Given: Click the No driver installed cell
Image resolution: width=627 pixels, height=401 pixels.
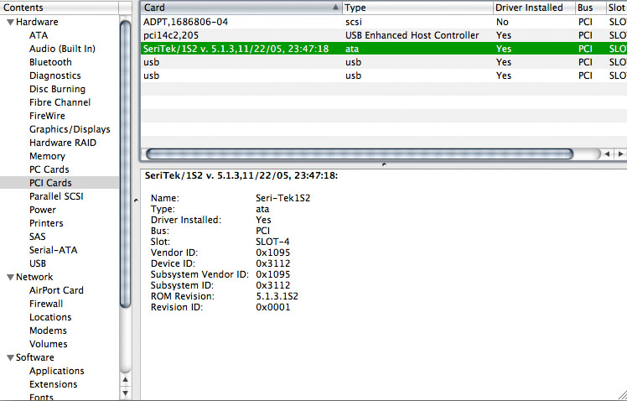Looking at the screenshot, I should [x=502, y=22].
